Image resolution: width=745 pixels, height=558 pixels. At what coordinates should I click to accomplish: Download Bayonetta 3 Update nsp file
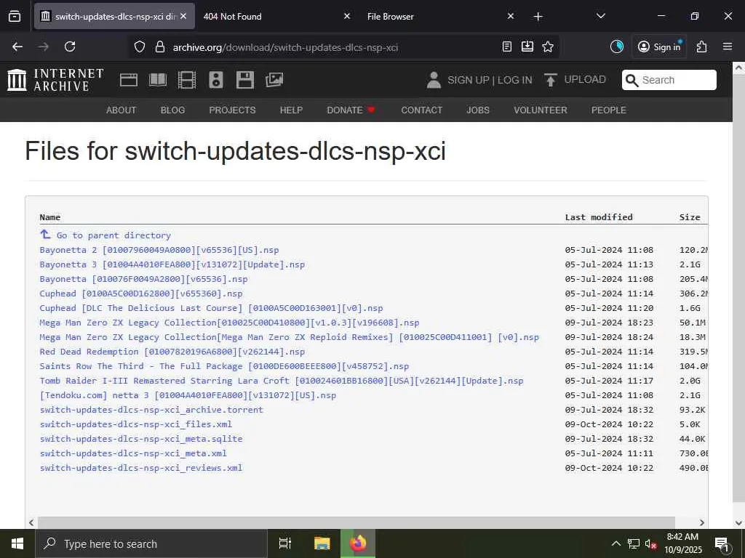(172, 264)
